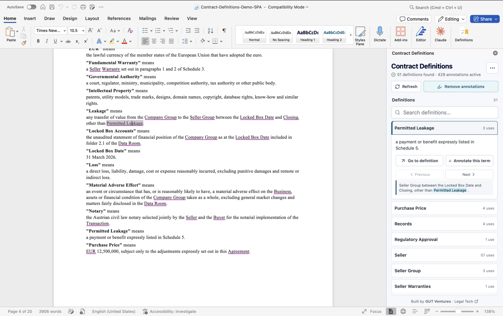Click Go to definition
503x316 pixels.
419,161
